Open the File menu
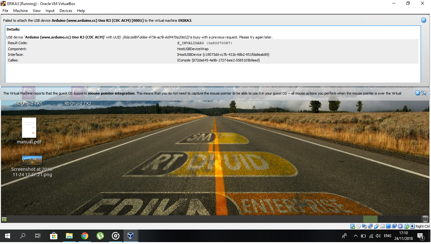Image resolution: width=431 pixels, height=244 pixels. point(5,11)
